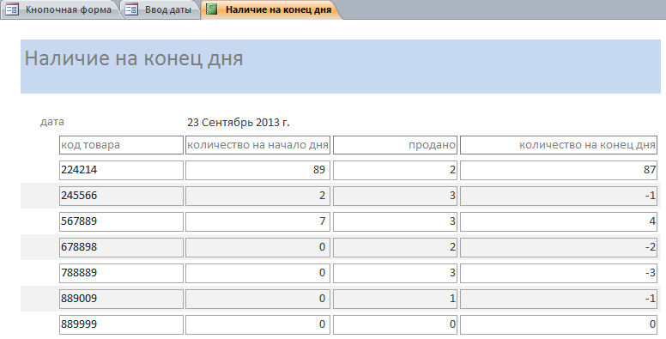Click start-of-day value 89 for 224214
This screenshot has width=666, height=339.
click(257, 170)
